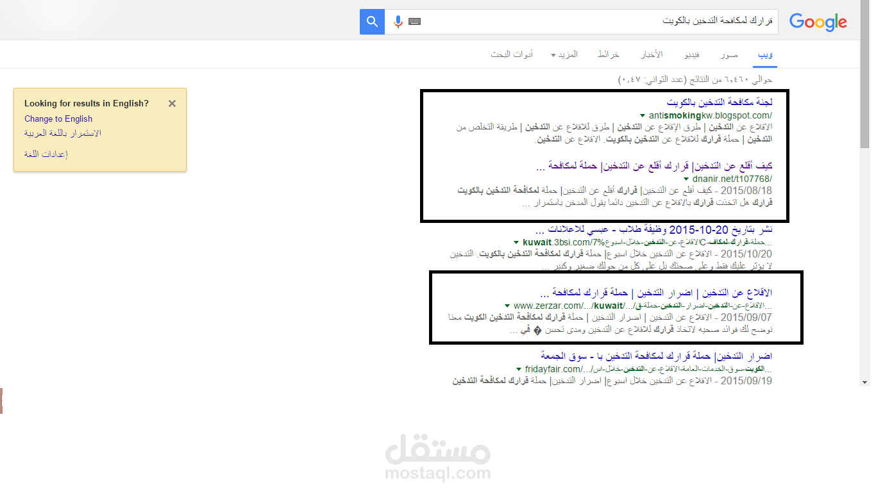Expand dropdown arrow next to antismokingkw.blogspot.com

[x=643, y=116]
